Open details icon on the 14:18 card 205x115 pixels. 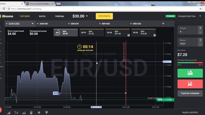(128, 35)
